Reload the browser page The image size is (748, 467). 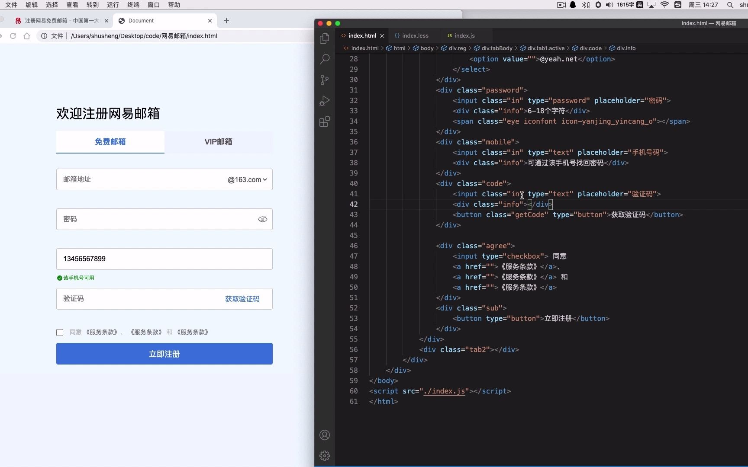(x=13, y=36)
